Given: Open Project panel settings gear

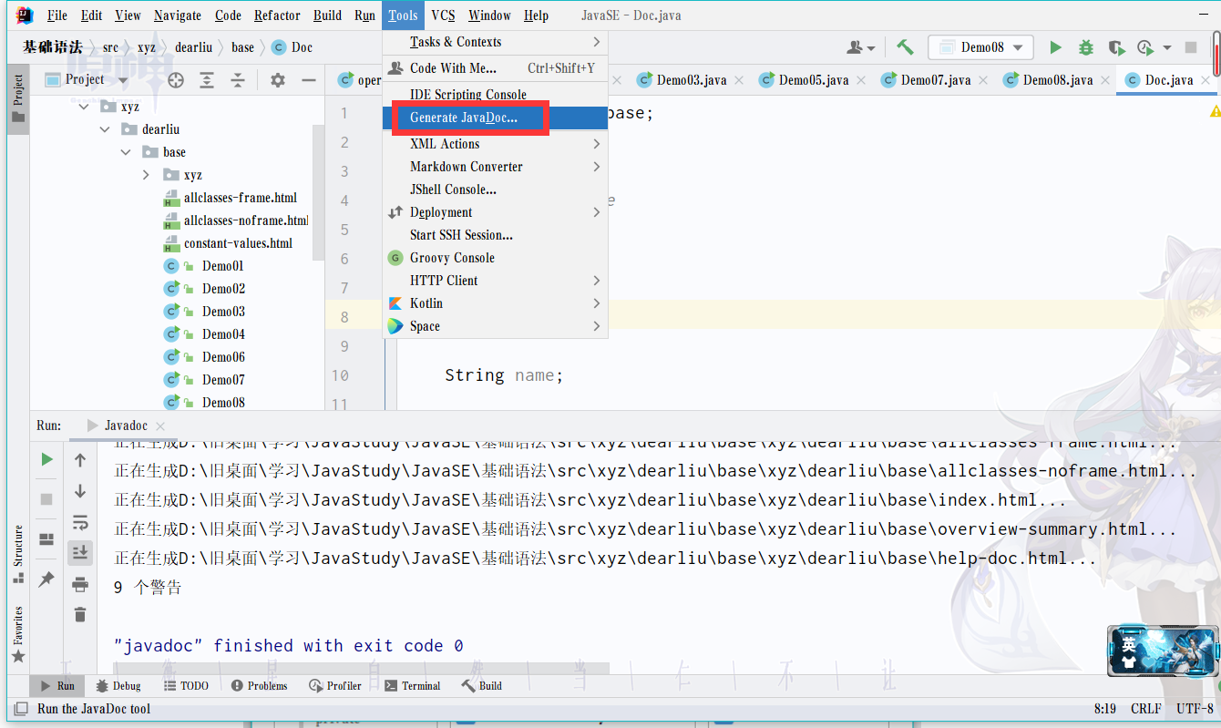Looking at the screenshot, I should click(x=278, y=80).
